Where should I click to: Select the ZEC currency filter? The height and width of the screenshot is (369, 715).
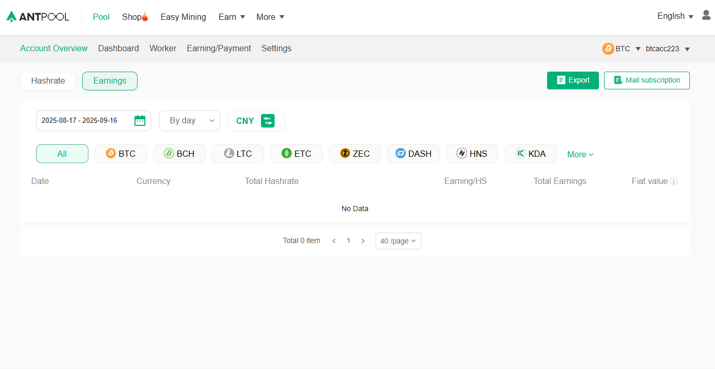(x=355, y=153)
